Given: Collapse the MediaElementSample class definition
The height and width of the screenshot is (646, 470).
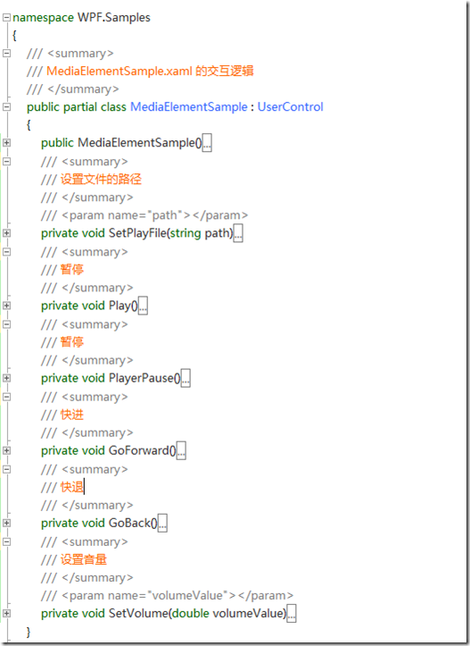Looking at the screenshot, I should tap(6, 106).
